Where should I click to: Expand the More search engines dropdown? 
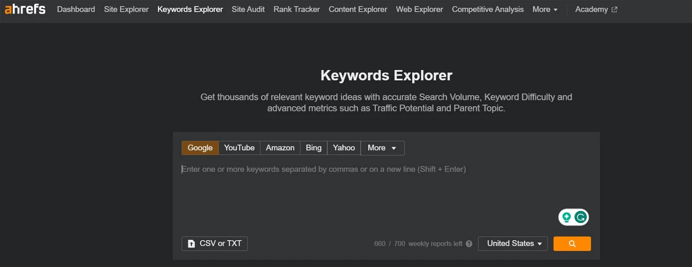[382, 148]
